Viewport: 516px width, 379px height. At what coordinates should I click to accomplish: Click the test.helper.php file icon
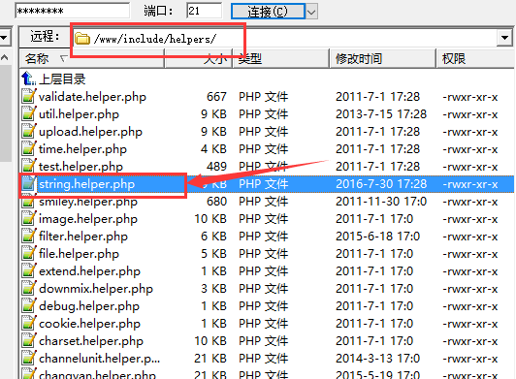coord(29,166)
